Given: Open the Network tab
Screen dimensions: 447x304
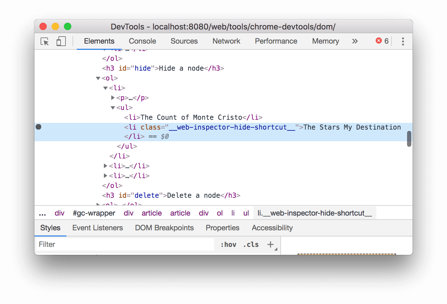Looking at the screenshot, I should click(226, 41).
